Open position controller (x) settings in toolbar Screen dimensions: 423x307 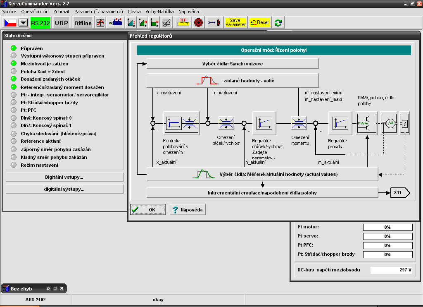point(154,23)
